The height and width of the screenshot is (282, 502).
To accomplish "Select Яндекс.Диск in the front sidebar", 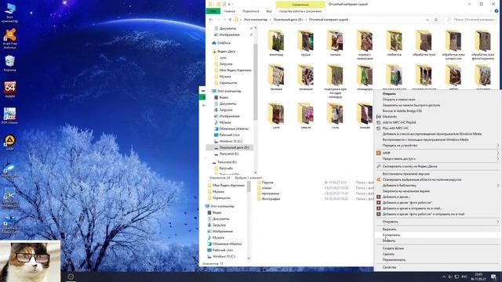I will click(226, 51).
